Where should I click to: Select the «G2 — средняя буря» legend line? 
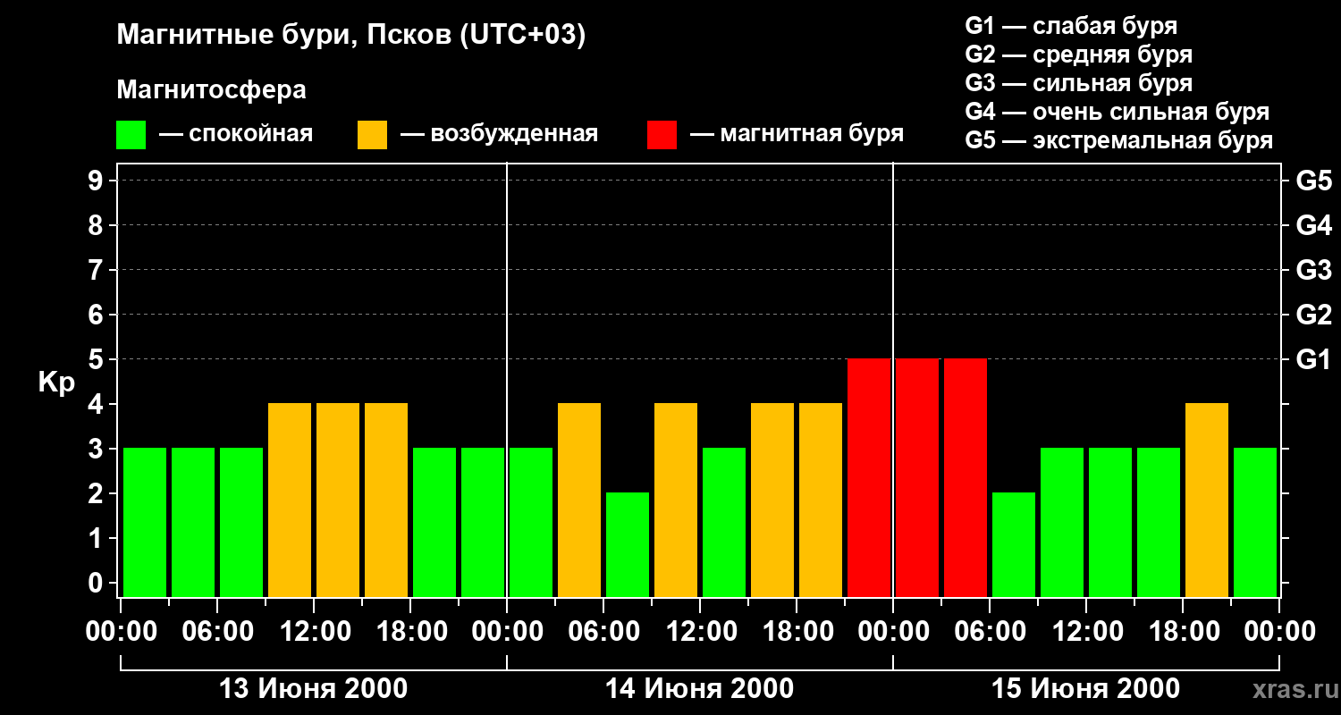click(1079, 55)
